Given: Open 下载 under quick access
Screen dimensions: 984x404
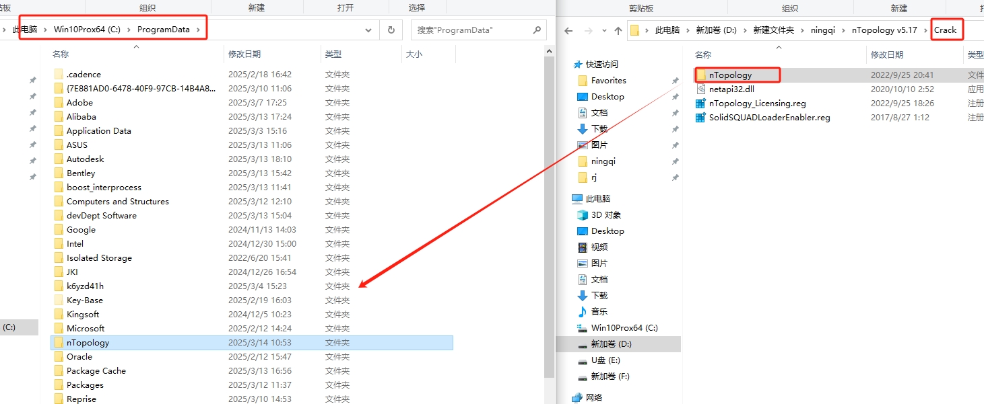Looking at the screenshot, I should (599, 128).
